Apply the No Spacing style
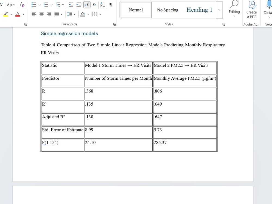The image size is (272, 204). pos(168,10)
